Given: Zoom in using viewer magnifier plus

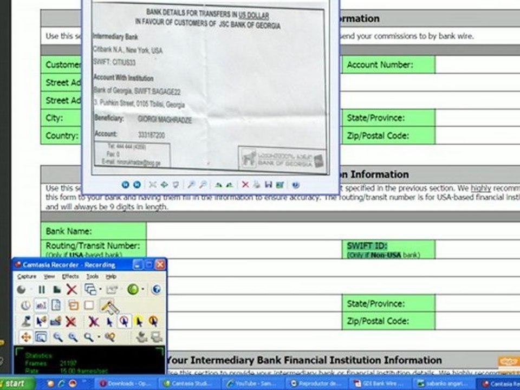Looking at the screenshot, I should [x=191, y=185].
